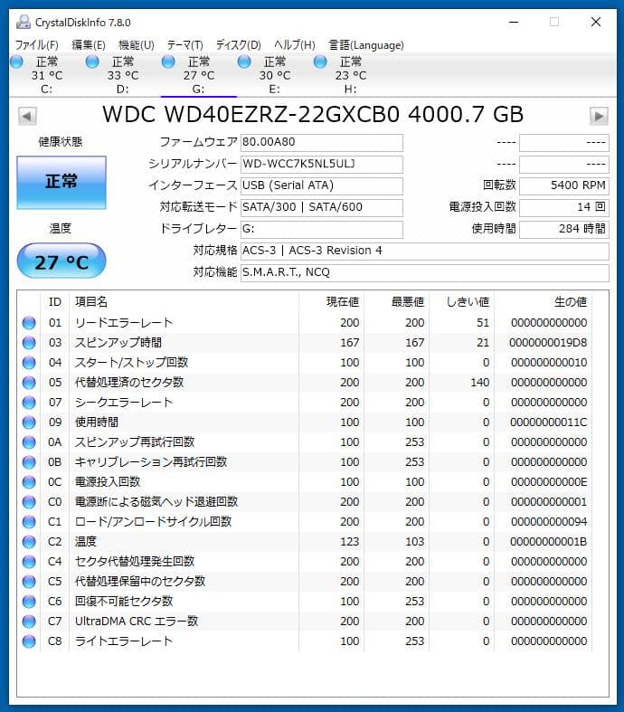
Task: Open the 機能(U) menu
Action: pos(137,45)
